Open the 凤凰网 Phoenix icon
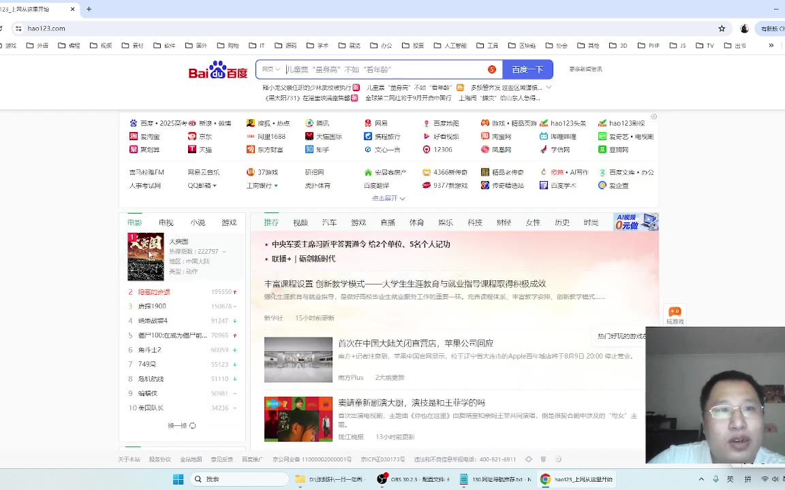This screenshot has width=785, height=490. (485, 149)
